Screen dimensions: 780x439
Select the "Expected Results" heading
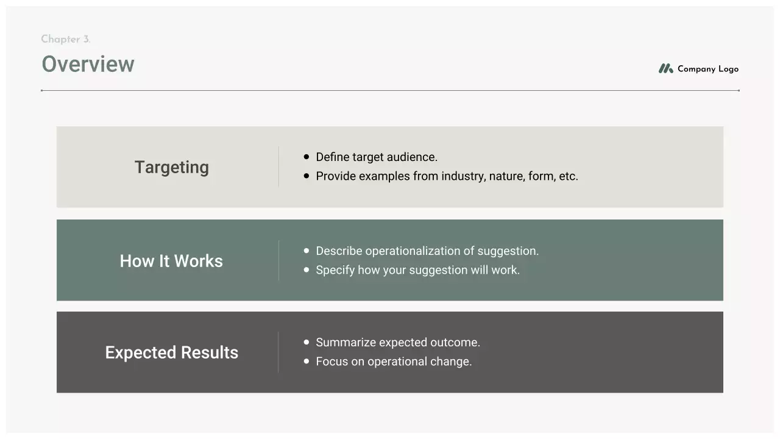[171, 352]
